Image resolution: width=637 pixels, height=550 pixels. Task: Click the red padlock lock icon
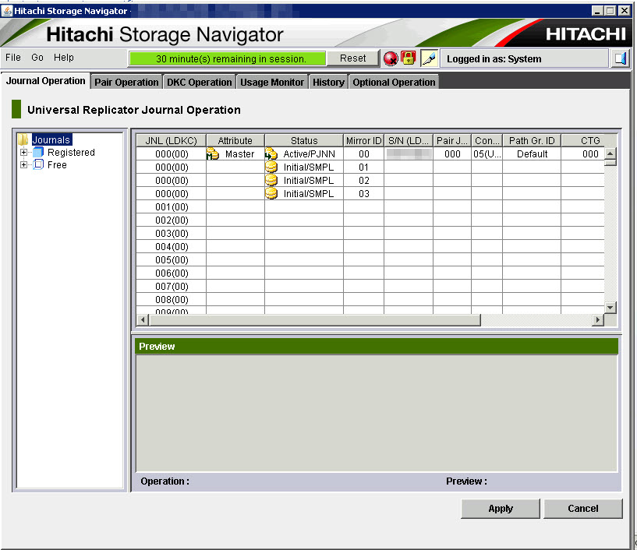(x=409, y=58)
